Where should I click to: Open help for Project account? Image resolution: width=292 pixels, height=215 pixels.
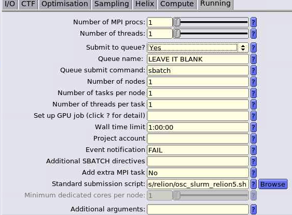coord(253,139)
